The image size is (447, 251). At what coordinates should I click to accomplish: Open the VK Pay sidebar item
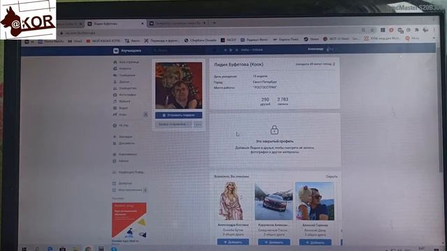pyautogui.click(x=121, y=125)
